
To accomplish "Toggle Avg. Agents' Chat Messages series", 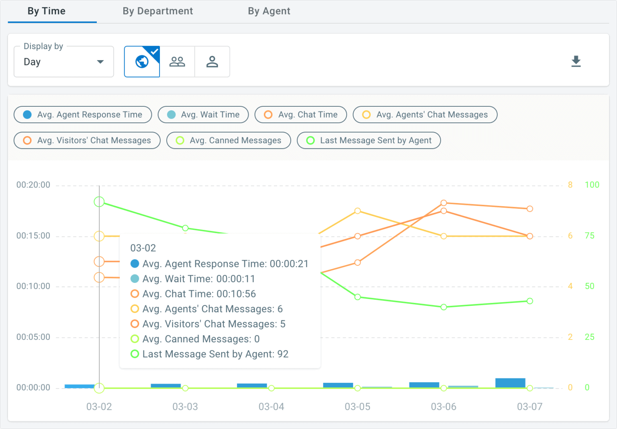I will click(x=425, y=115).
